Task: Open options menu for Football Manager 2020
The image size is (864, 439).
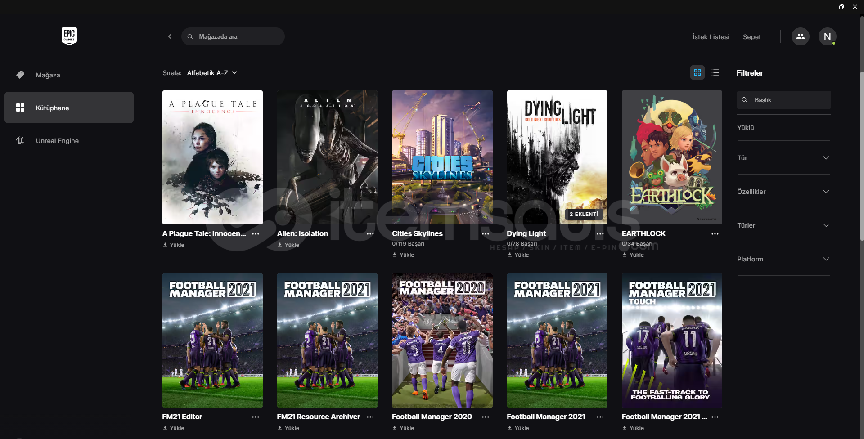Action: (x=486, y=417)
